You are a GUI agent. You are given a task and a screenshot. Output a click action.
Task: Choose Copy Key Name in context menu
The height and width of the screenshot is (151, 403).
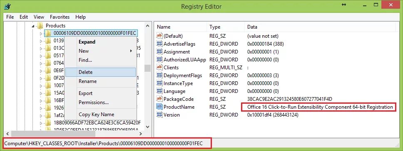point(100,114)
